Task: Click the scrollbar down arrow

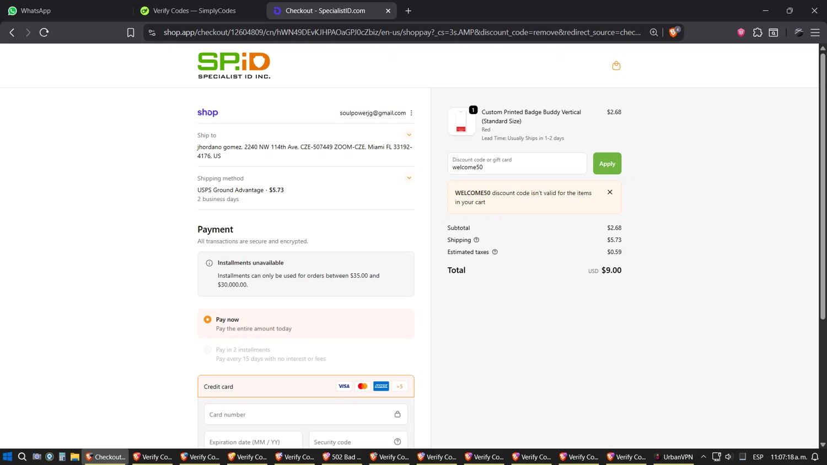Action: 823,445
